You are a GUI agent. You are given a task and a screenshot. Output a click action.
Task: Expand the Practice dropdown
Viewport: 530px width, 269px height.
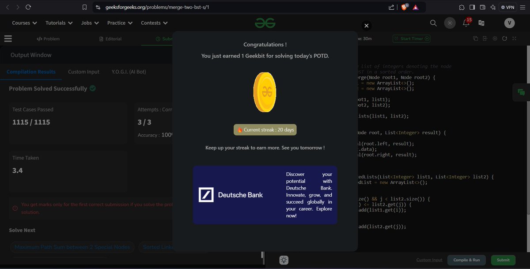coord(120,23)
